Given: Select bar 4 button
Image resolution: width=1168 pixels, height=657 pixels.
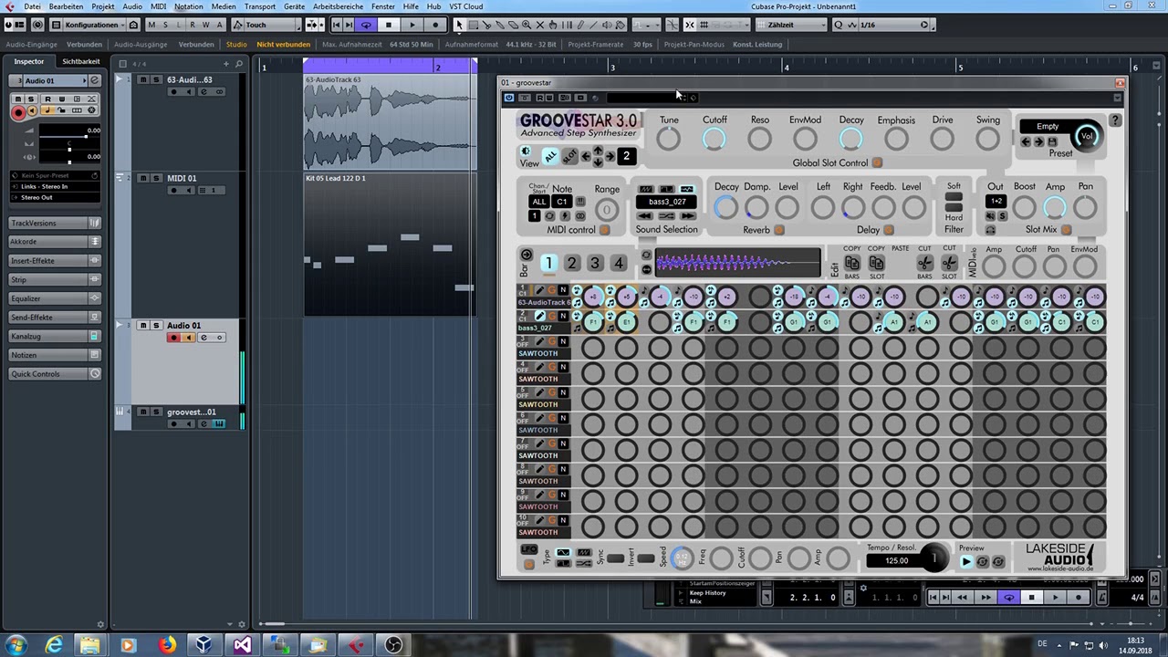Looking at the screenshot, I should [x=619, y=264].
